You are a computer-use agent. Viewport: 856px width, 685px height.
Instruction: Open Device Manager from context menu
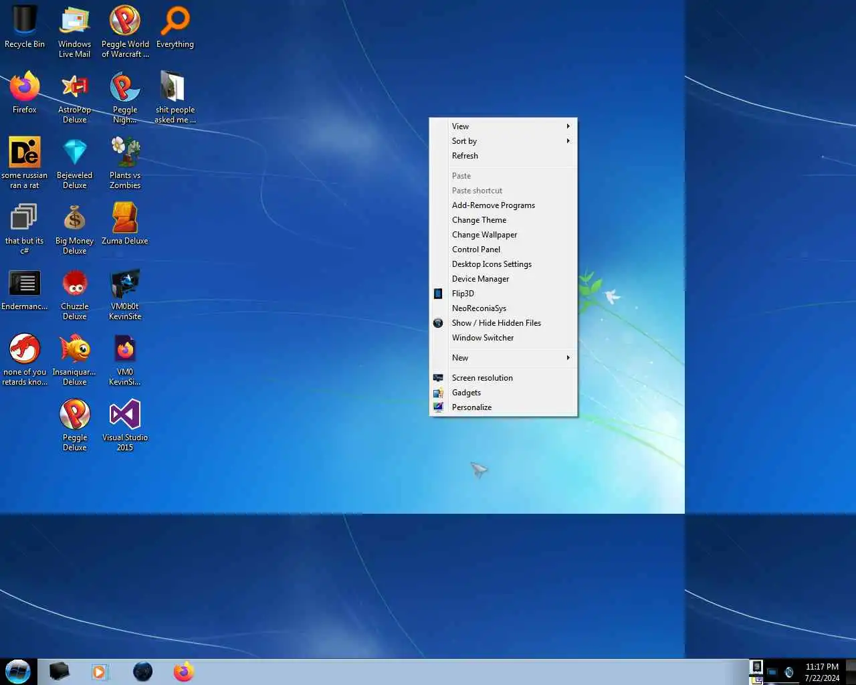(x=503, y=279)
